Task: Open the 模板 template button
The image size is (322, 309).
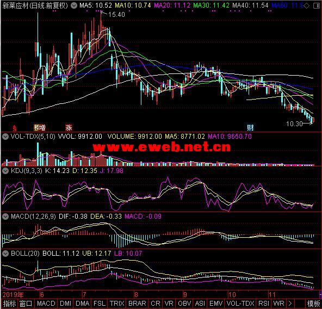Action: (313, 304)
